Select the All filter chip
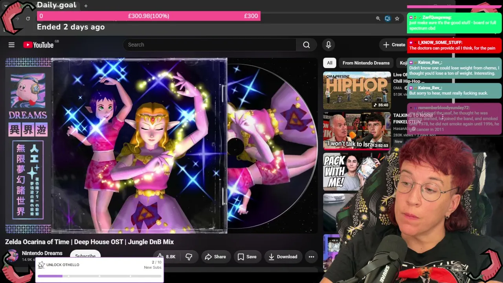 (330, 63)
